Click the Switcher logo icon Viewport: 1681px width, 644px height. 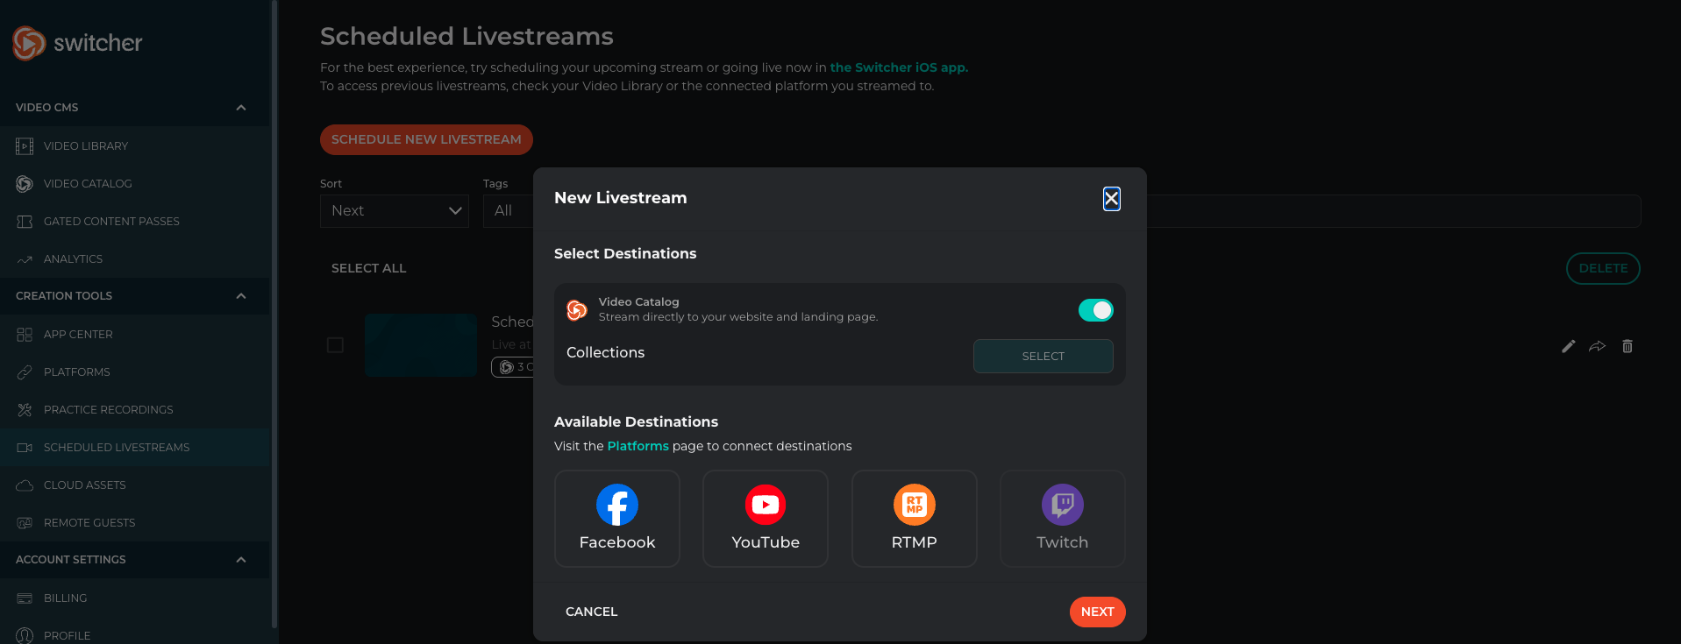point(29,43)
